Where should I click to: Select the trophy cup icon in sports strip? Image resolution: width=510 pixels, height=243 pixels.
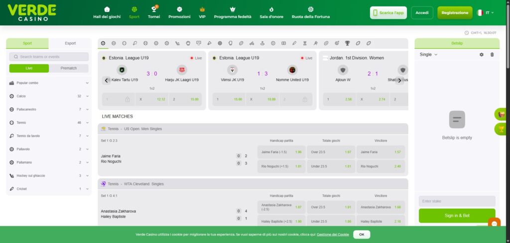click(347, 43)
